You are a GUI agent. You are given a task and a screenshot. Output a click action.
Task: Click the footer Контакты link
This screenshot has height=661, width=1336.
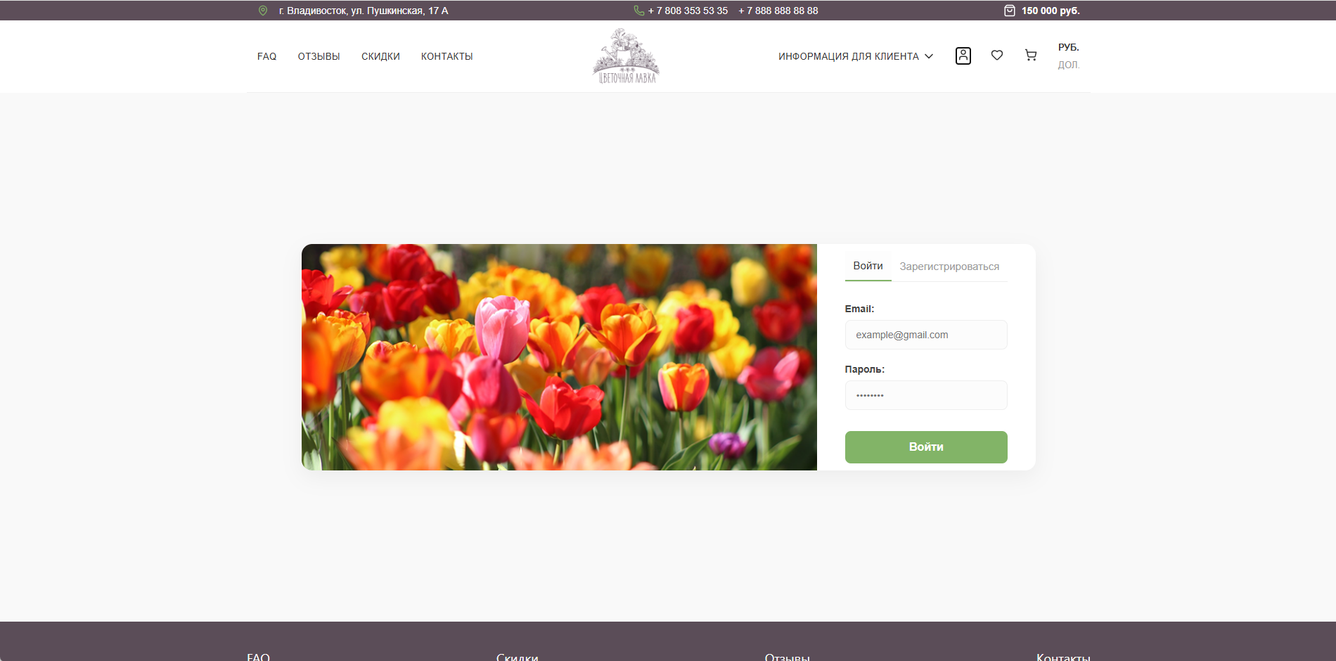[1063, 657]
